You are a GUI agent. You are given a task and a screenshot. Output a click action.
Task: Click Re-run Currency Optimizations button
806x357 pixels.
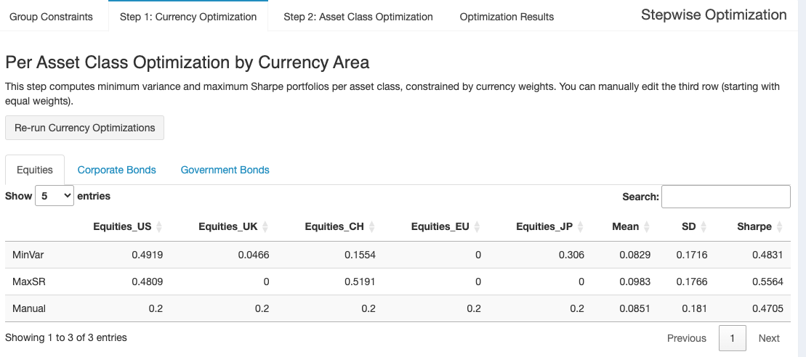[x=85, y=128]
